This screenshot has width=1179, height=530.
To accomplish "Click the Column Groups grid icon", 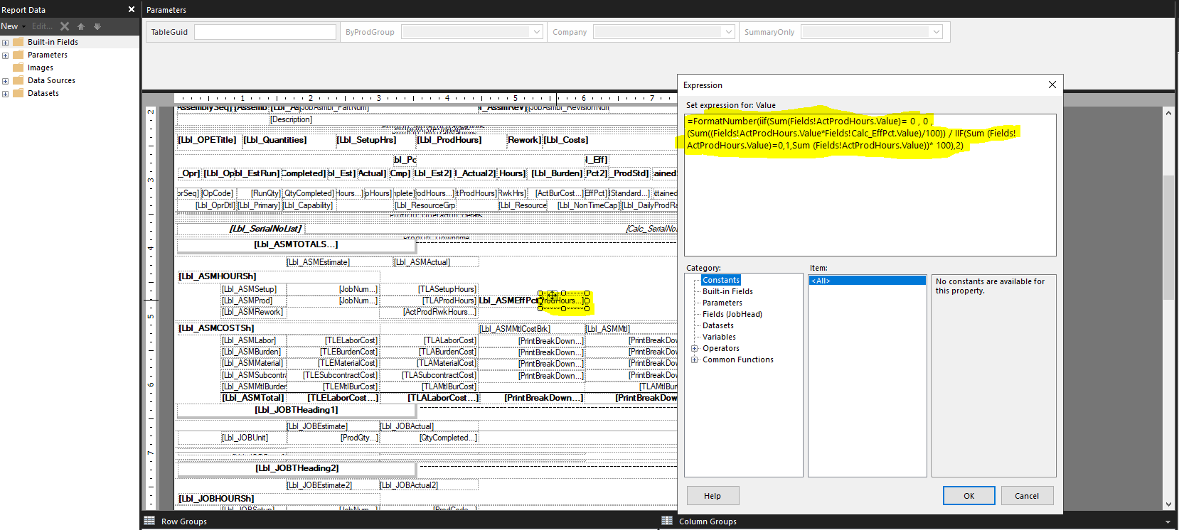I will click(667, 521).
